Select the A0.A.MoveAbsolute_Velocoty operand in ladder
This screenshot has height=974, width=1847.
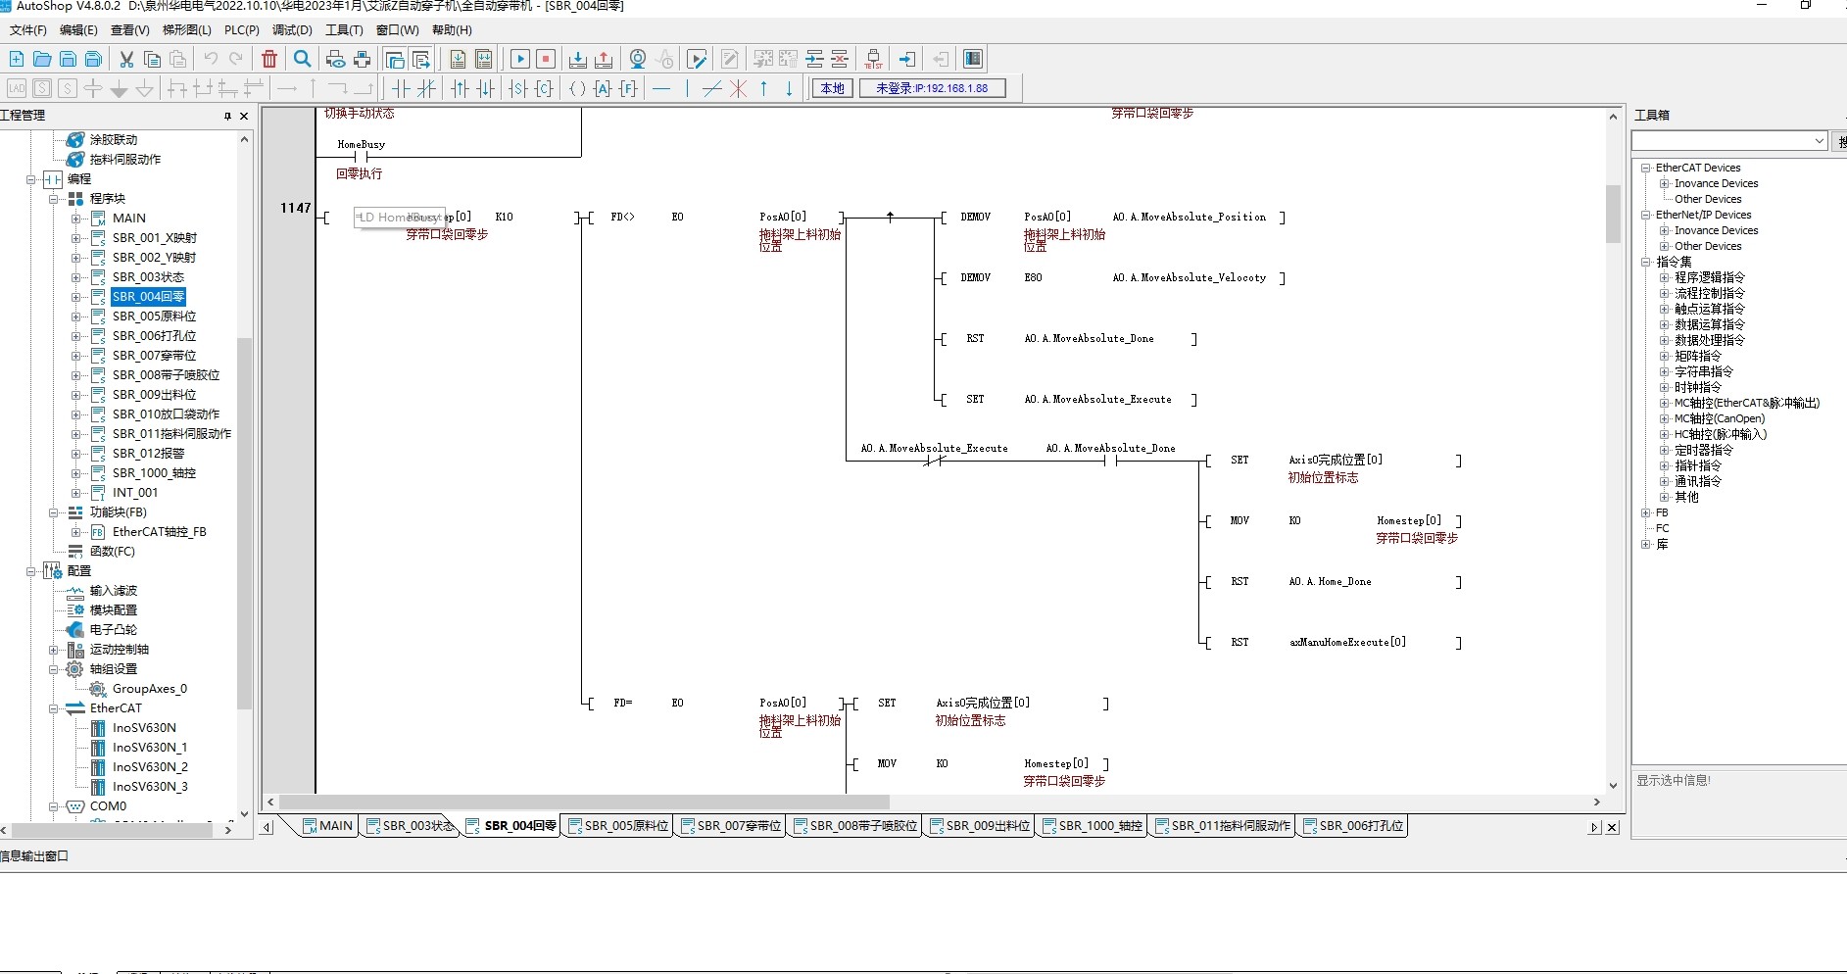point(1189,278)
